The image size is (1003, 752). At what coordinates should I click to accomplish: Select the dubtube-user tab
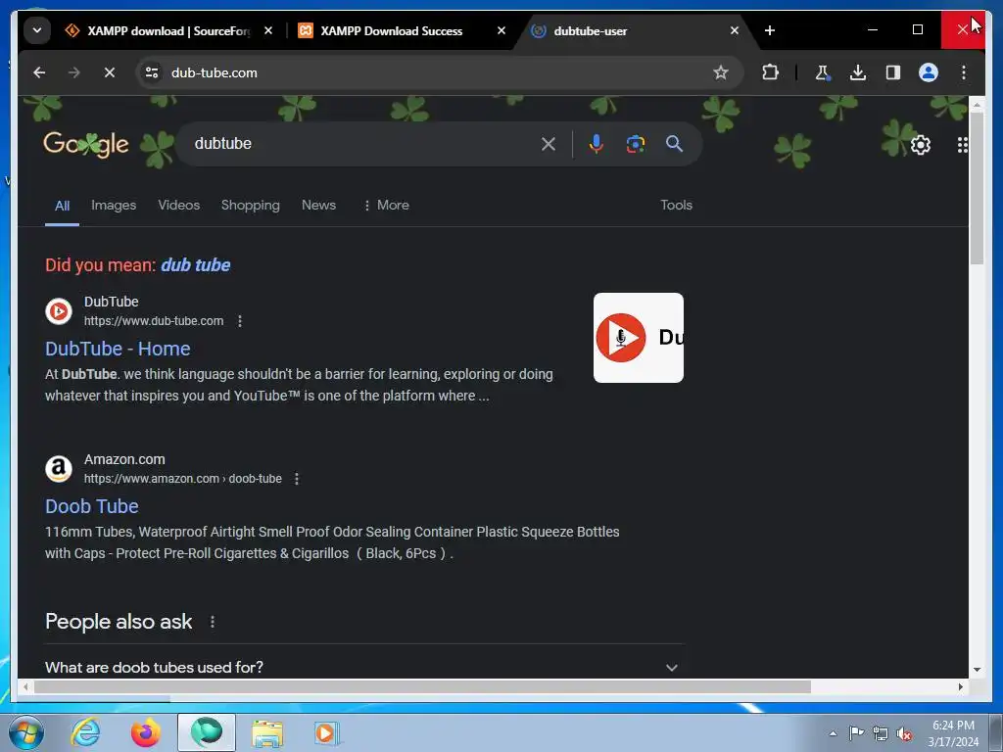point(590,30)
